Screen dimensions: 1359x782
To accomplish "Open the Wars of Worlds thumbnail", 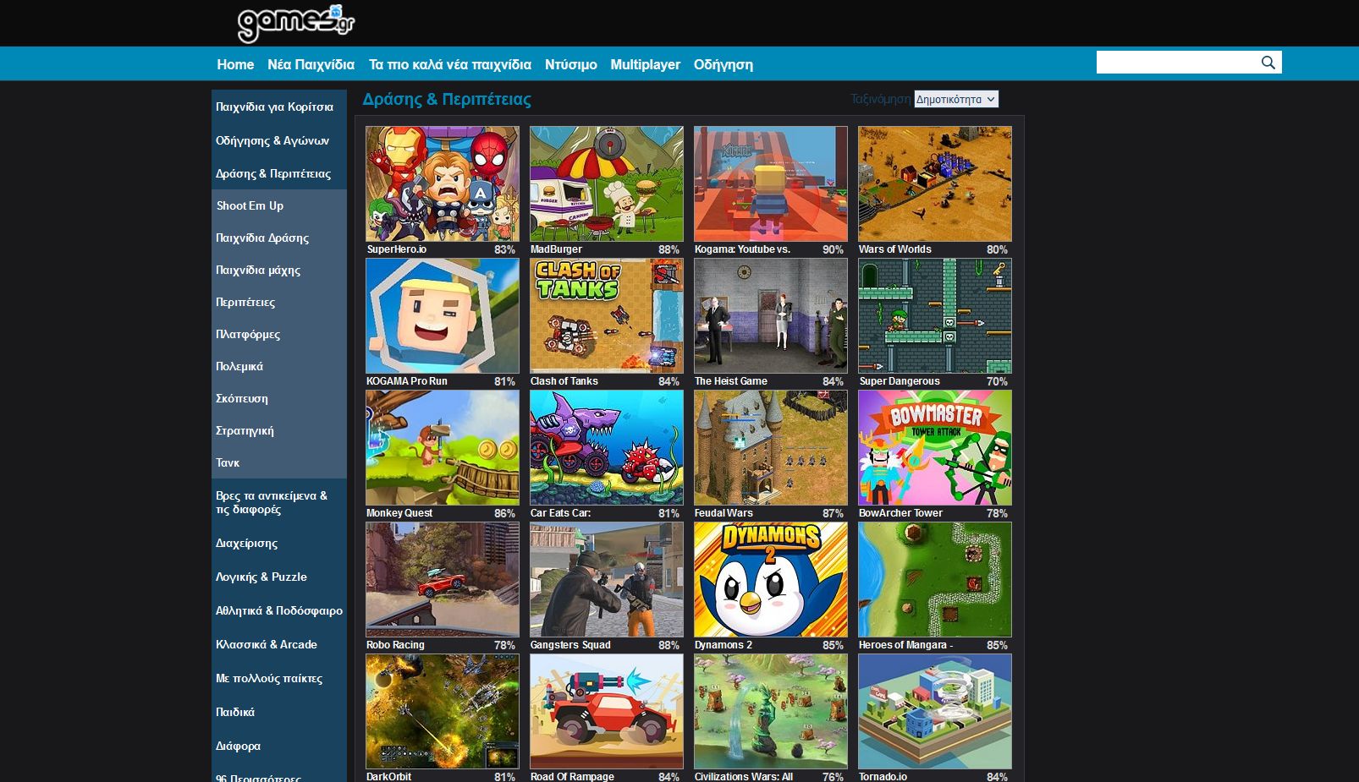I will (935, 184).
